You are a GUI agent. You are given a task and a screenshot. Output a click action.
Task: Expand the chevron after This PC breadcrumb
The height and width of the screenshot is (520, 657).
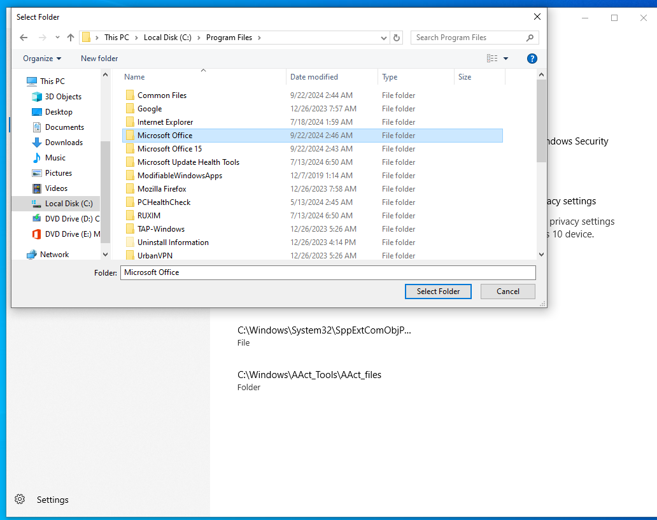point(136,38)
